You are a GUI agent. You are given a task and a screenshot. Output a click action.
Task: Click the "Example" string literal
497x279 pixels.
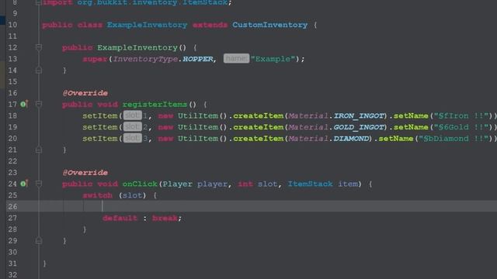[x=273, y=59]
